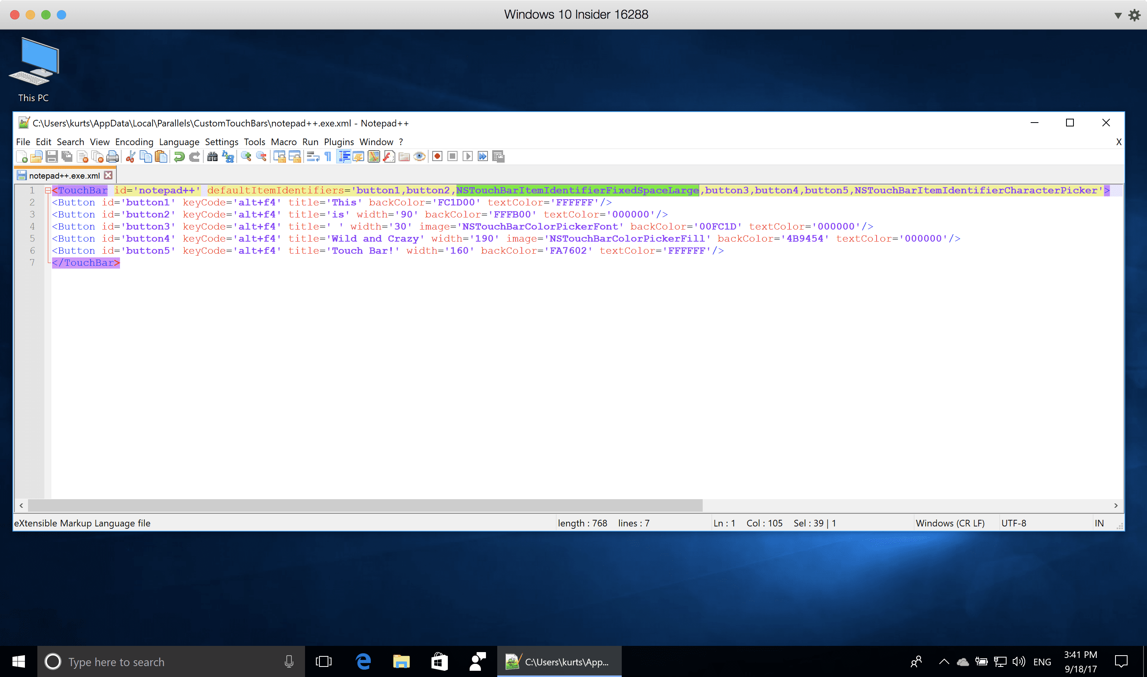
Task: Create a new file with the New toolbar icon
Action: pos(21,156)
